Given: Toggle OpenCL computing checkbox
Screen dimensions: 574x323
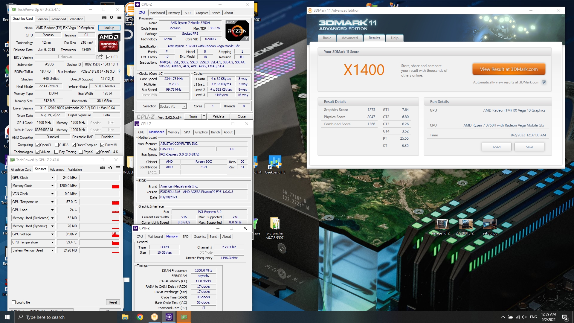Looking at the screenshot, I should pos(38,145).
